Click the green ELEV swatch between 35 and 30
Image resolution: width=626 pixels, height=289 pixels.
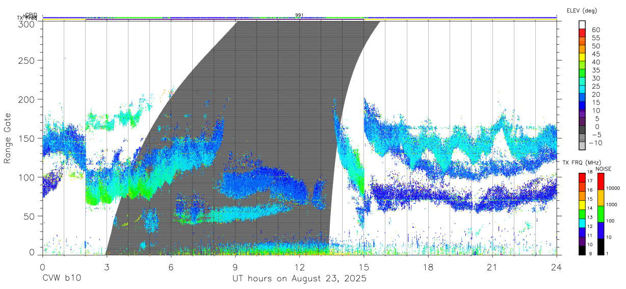582,73
